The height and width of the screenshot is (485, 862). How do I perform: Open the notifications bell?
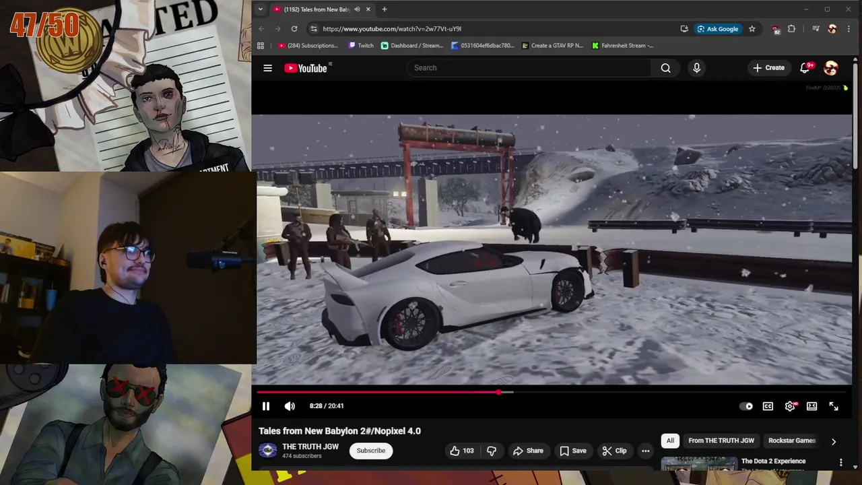tap(805, 68)
